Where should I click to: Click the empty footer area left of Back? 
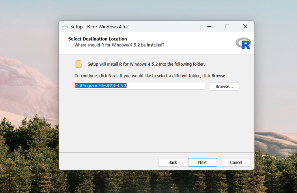click(106, 162)
